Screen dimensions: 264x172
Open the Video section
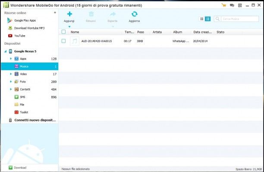click(x=23, y=74)
